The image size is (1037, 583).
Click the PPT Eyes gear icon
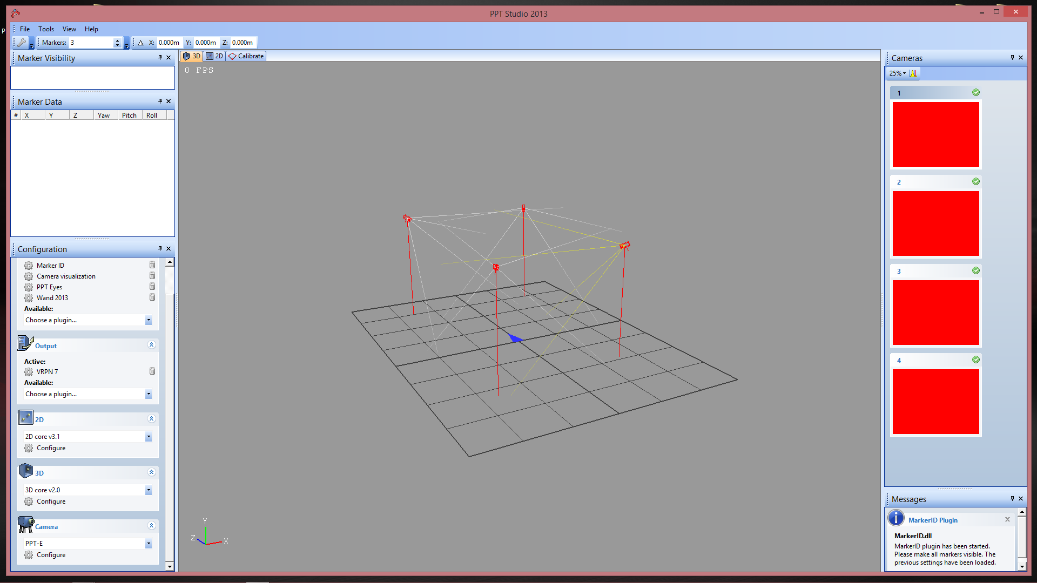click(29, 287)
